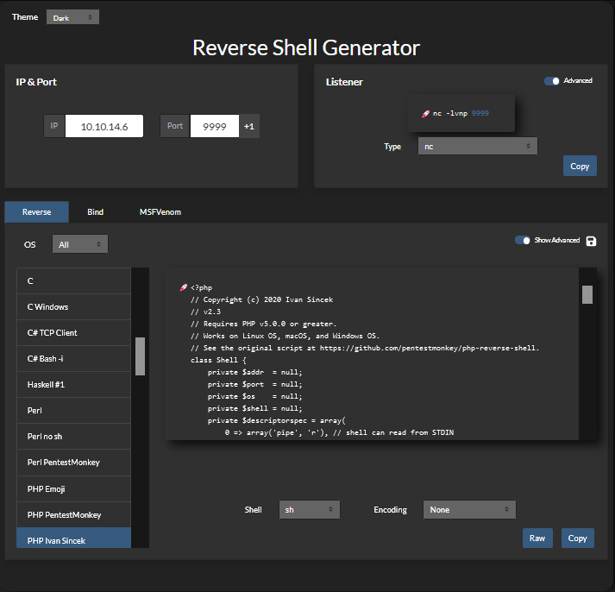Select the PHP Ivan Sincek entry
Viewport: 615px width, 592px height.
pos(73,538)
